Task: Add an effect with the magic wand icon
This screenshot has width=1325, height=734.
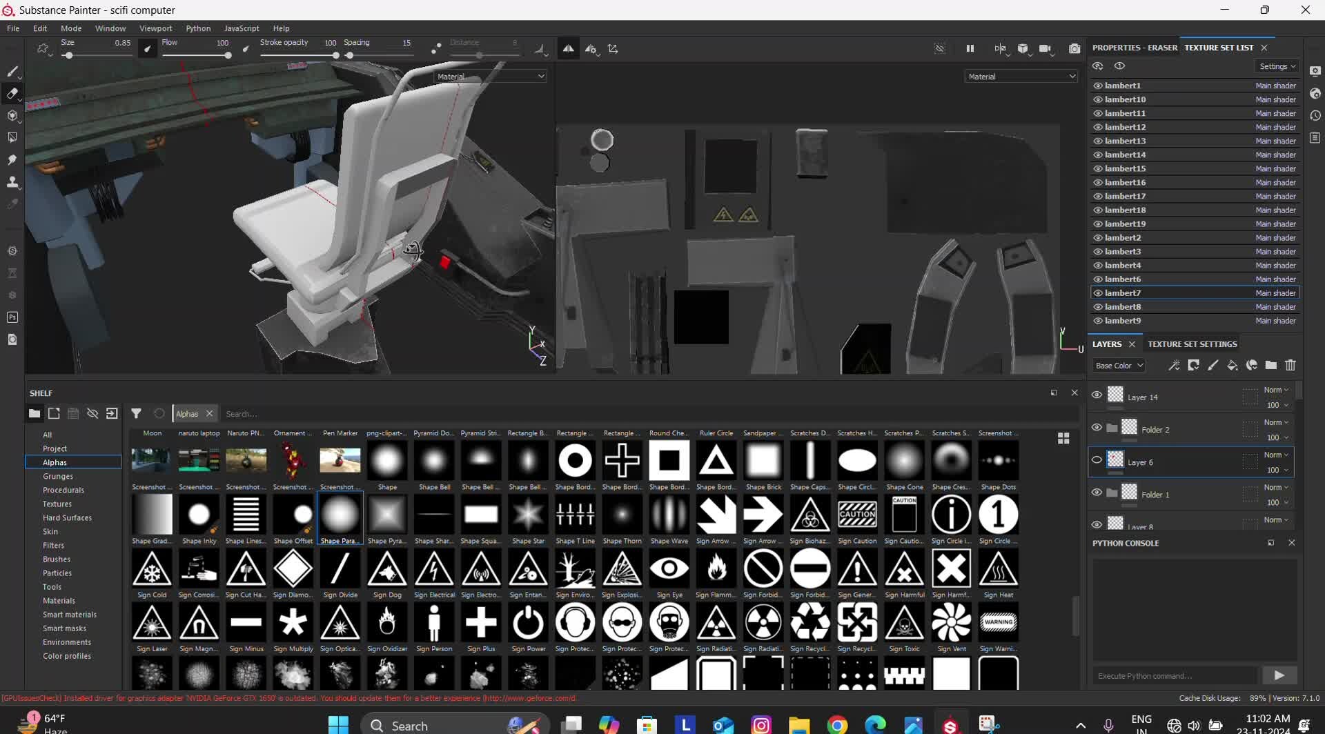Action: [1174, 365]
